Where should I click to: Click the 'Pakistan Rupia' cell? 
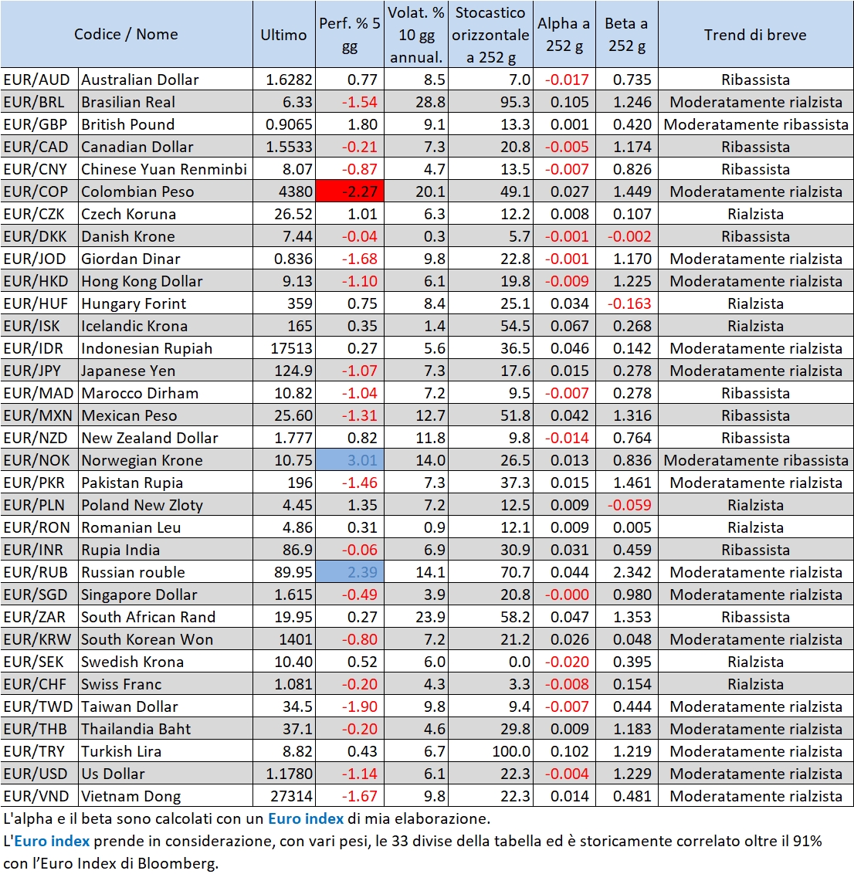165,482
